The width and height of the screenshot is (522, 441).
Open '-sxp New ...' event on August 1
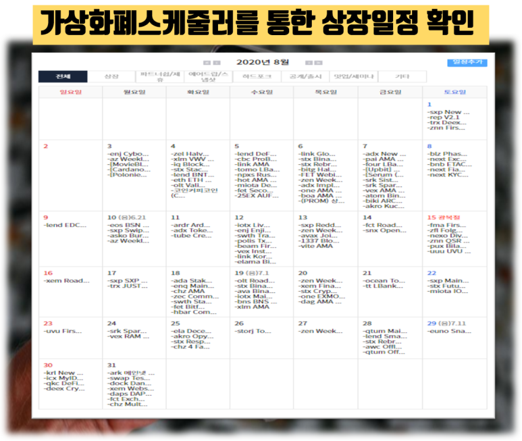[448, 112]
